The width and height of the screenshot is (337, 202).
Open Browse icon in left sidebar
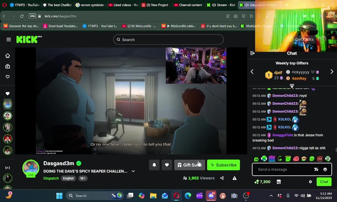pyautogui.click(x=8, y=66)
